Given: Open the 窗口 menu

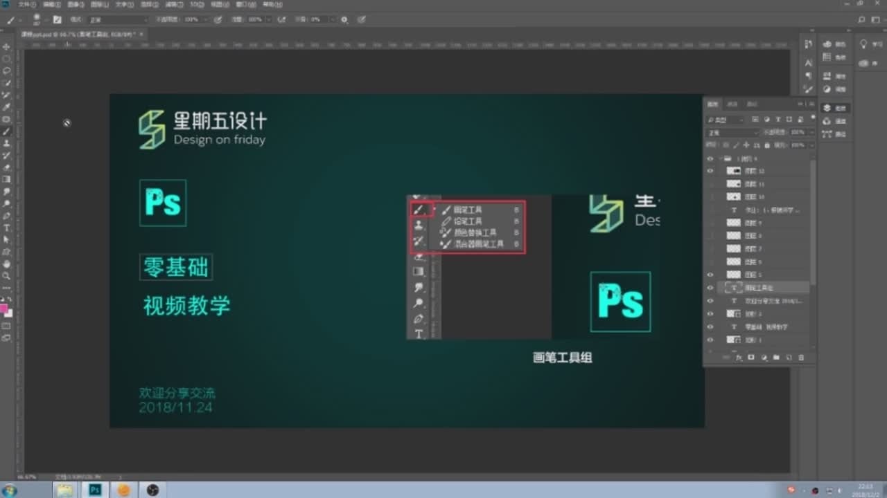Looking at the screenshot, I should click(245, 4).
